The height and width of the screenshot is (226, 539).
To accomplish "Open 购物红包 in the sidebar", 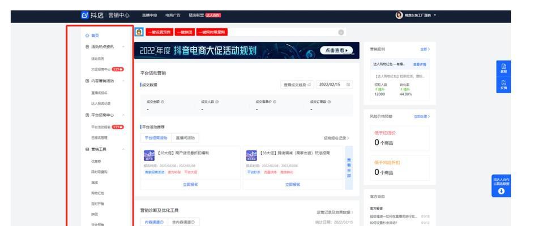I will click(x=97, y=193).
